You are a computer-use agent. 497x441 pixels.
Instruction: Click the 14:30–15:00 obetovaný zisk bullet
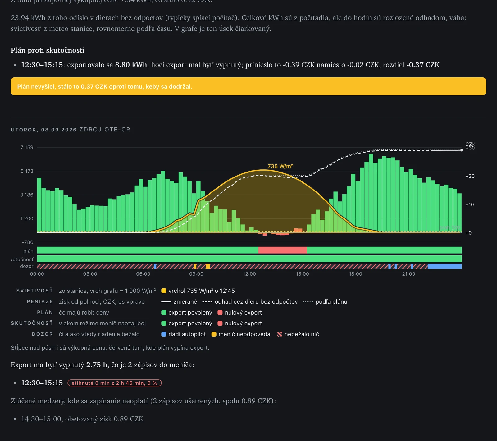click(82, 419)
